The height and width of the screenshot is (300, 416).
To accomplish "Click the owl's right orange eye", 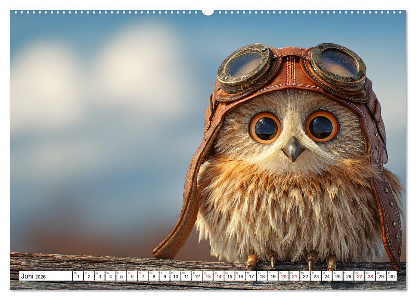I will pos(321,126).
